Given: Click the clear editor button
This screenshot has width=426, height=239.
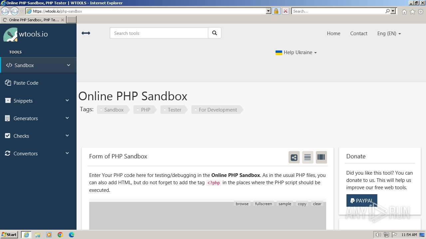Looking at the screenshot, I should pyautogui.click(x=317, y=204).
